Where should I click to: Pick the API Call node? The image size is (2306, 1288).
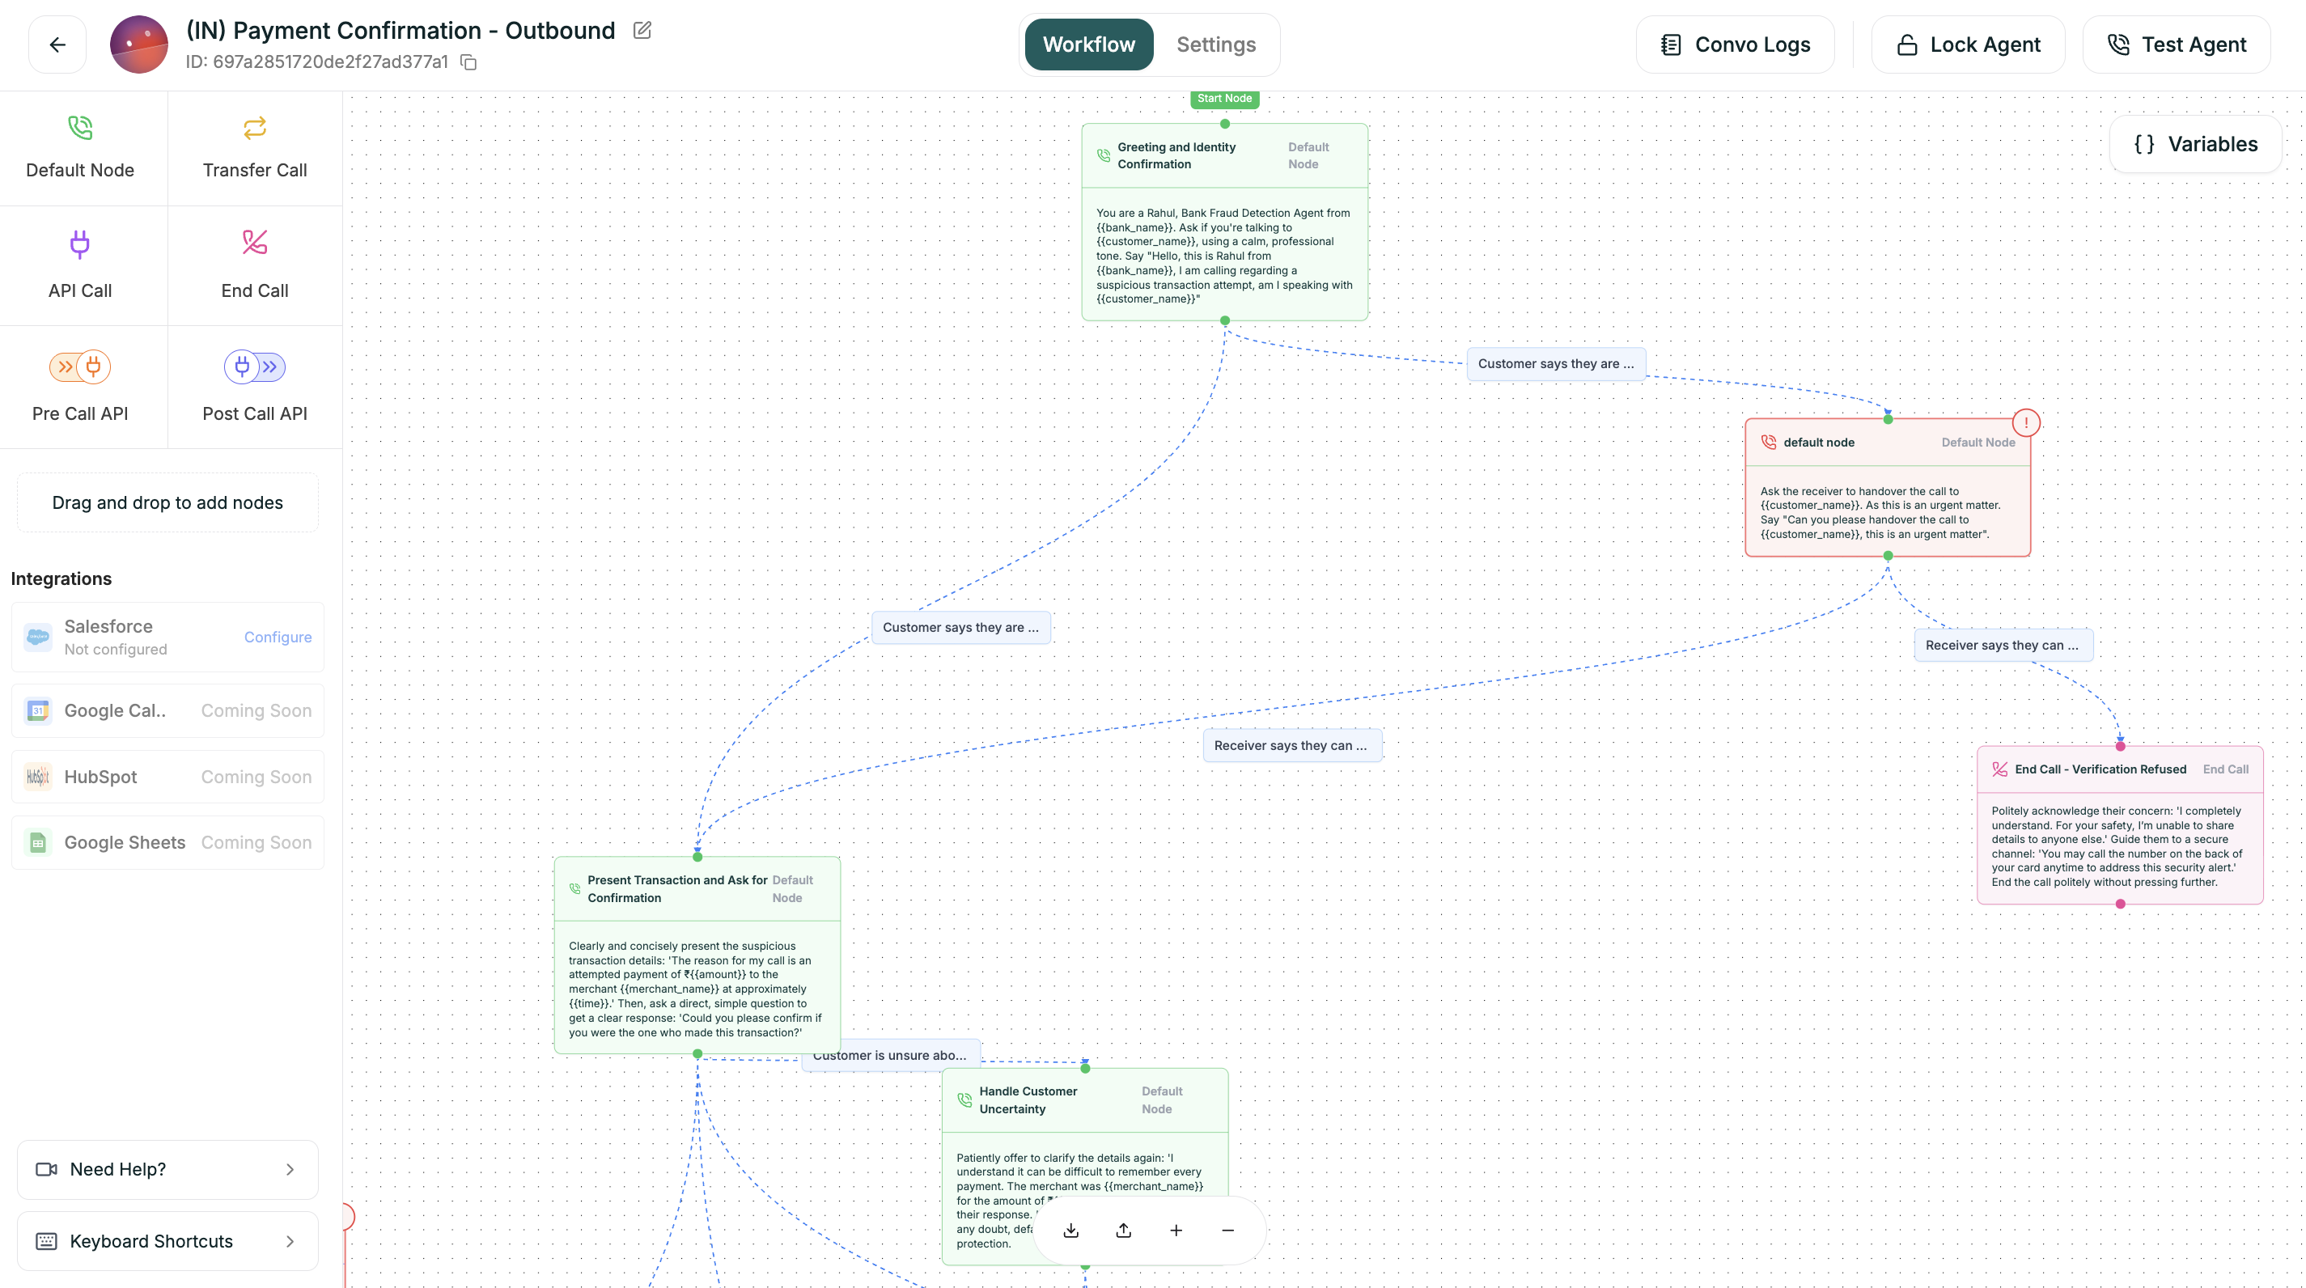(x=81, y=265)
